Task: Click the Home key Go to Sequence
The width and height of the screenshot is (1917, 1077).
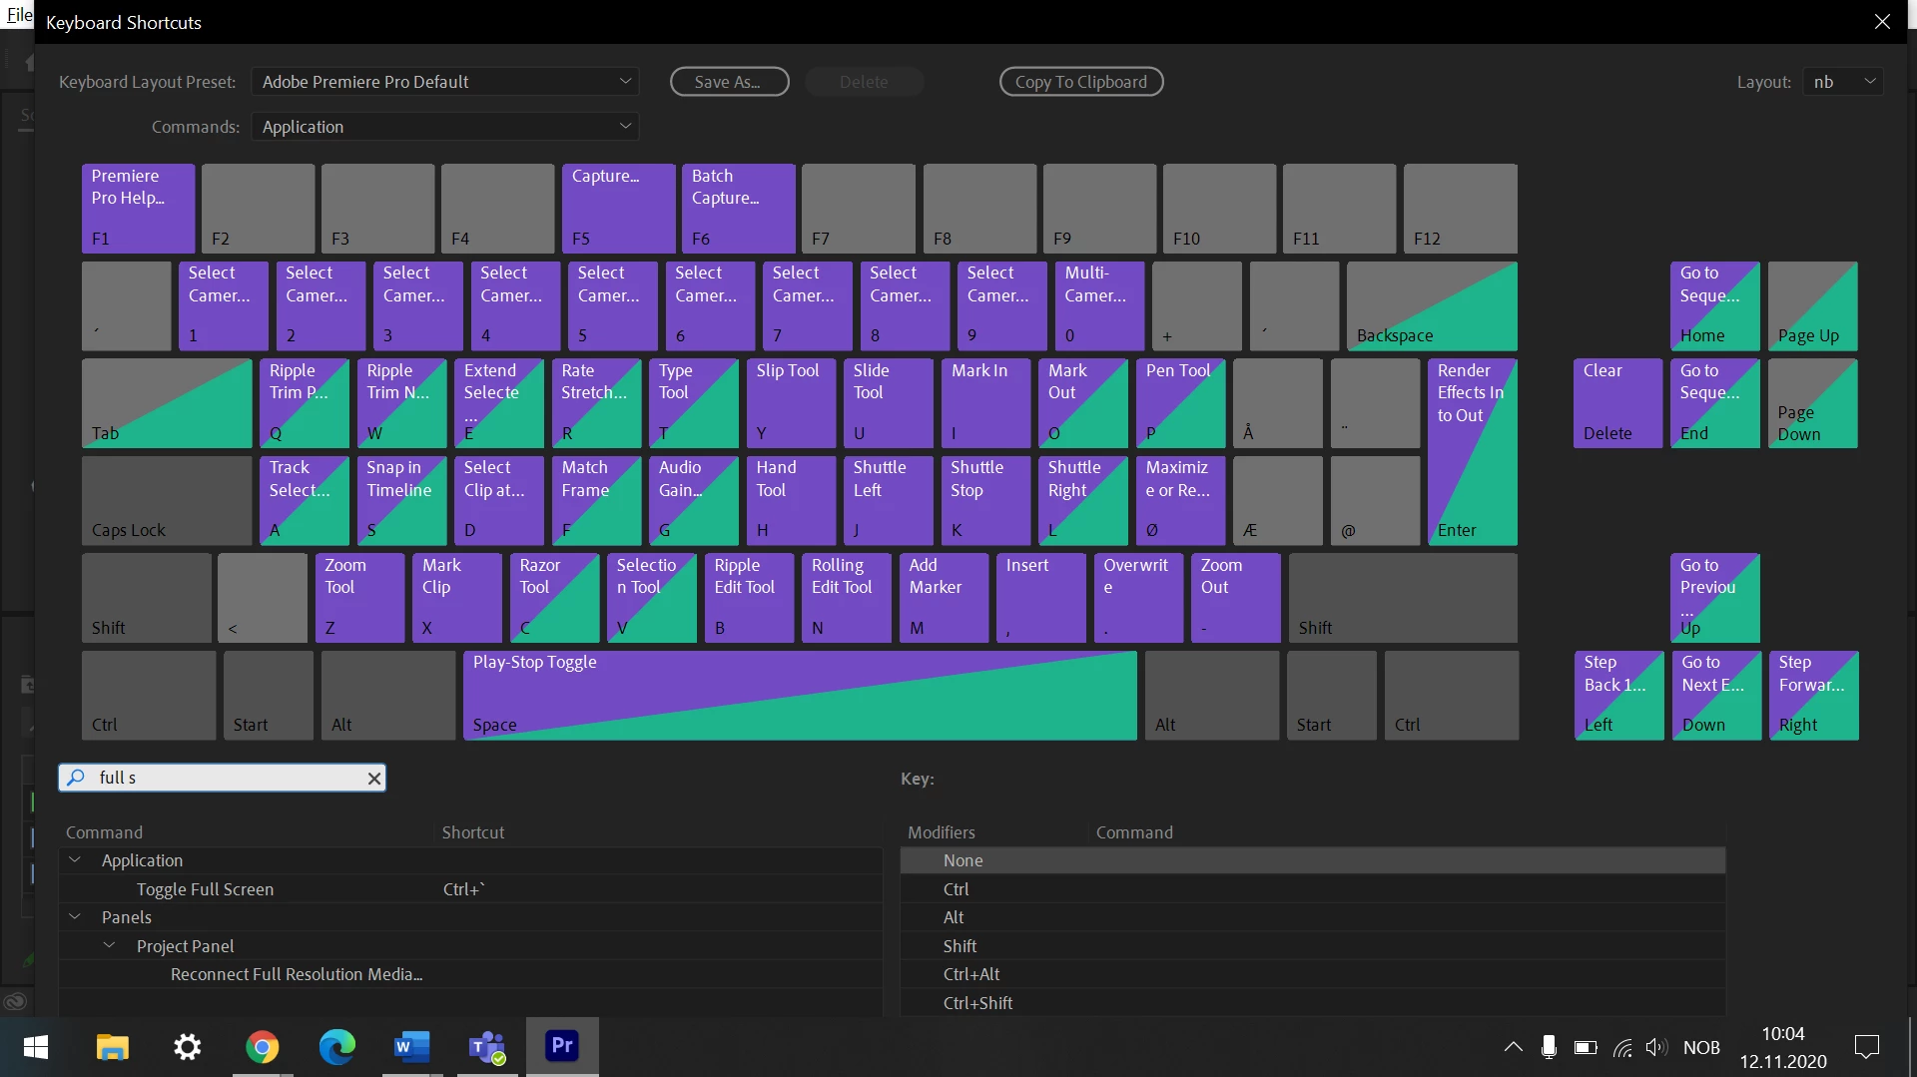Action: 1715,305
